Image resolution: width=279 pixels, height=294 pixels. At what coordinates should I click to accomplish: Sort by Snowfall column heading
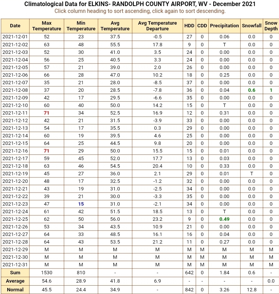252,26
